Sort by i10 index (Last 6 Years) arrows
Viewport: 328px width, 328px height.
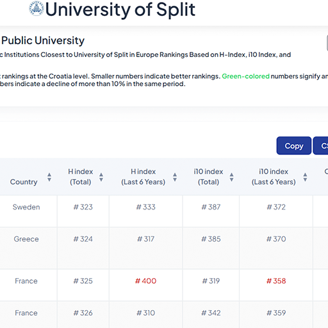click(x=305, y=177)
